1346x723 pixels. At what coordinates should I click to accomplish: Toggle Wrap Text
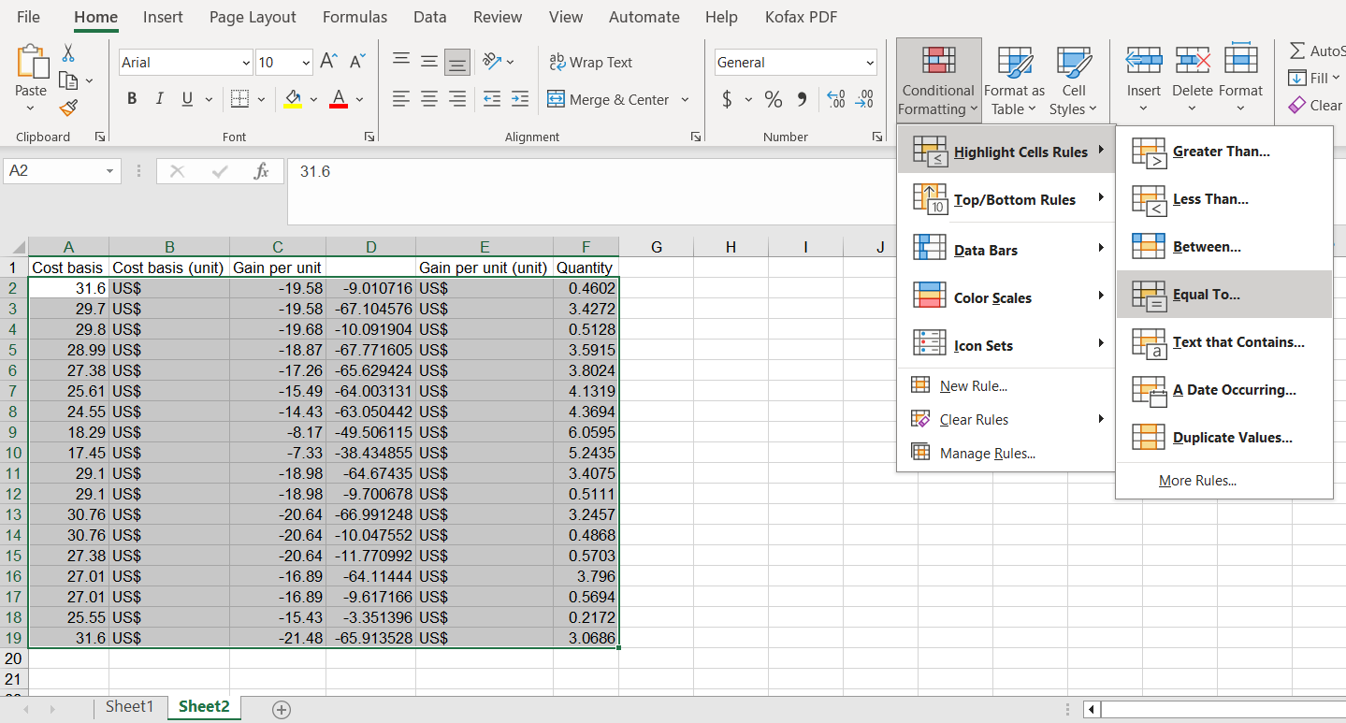[x=590, y=62]
